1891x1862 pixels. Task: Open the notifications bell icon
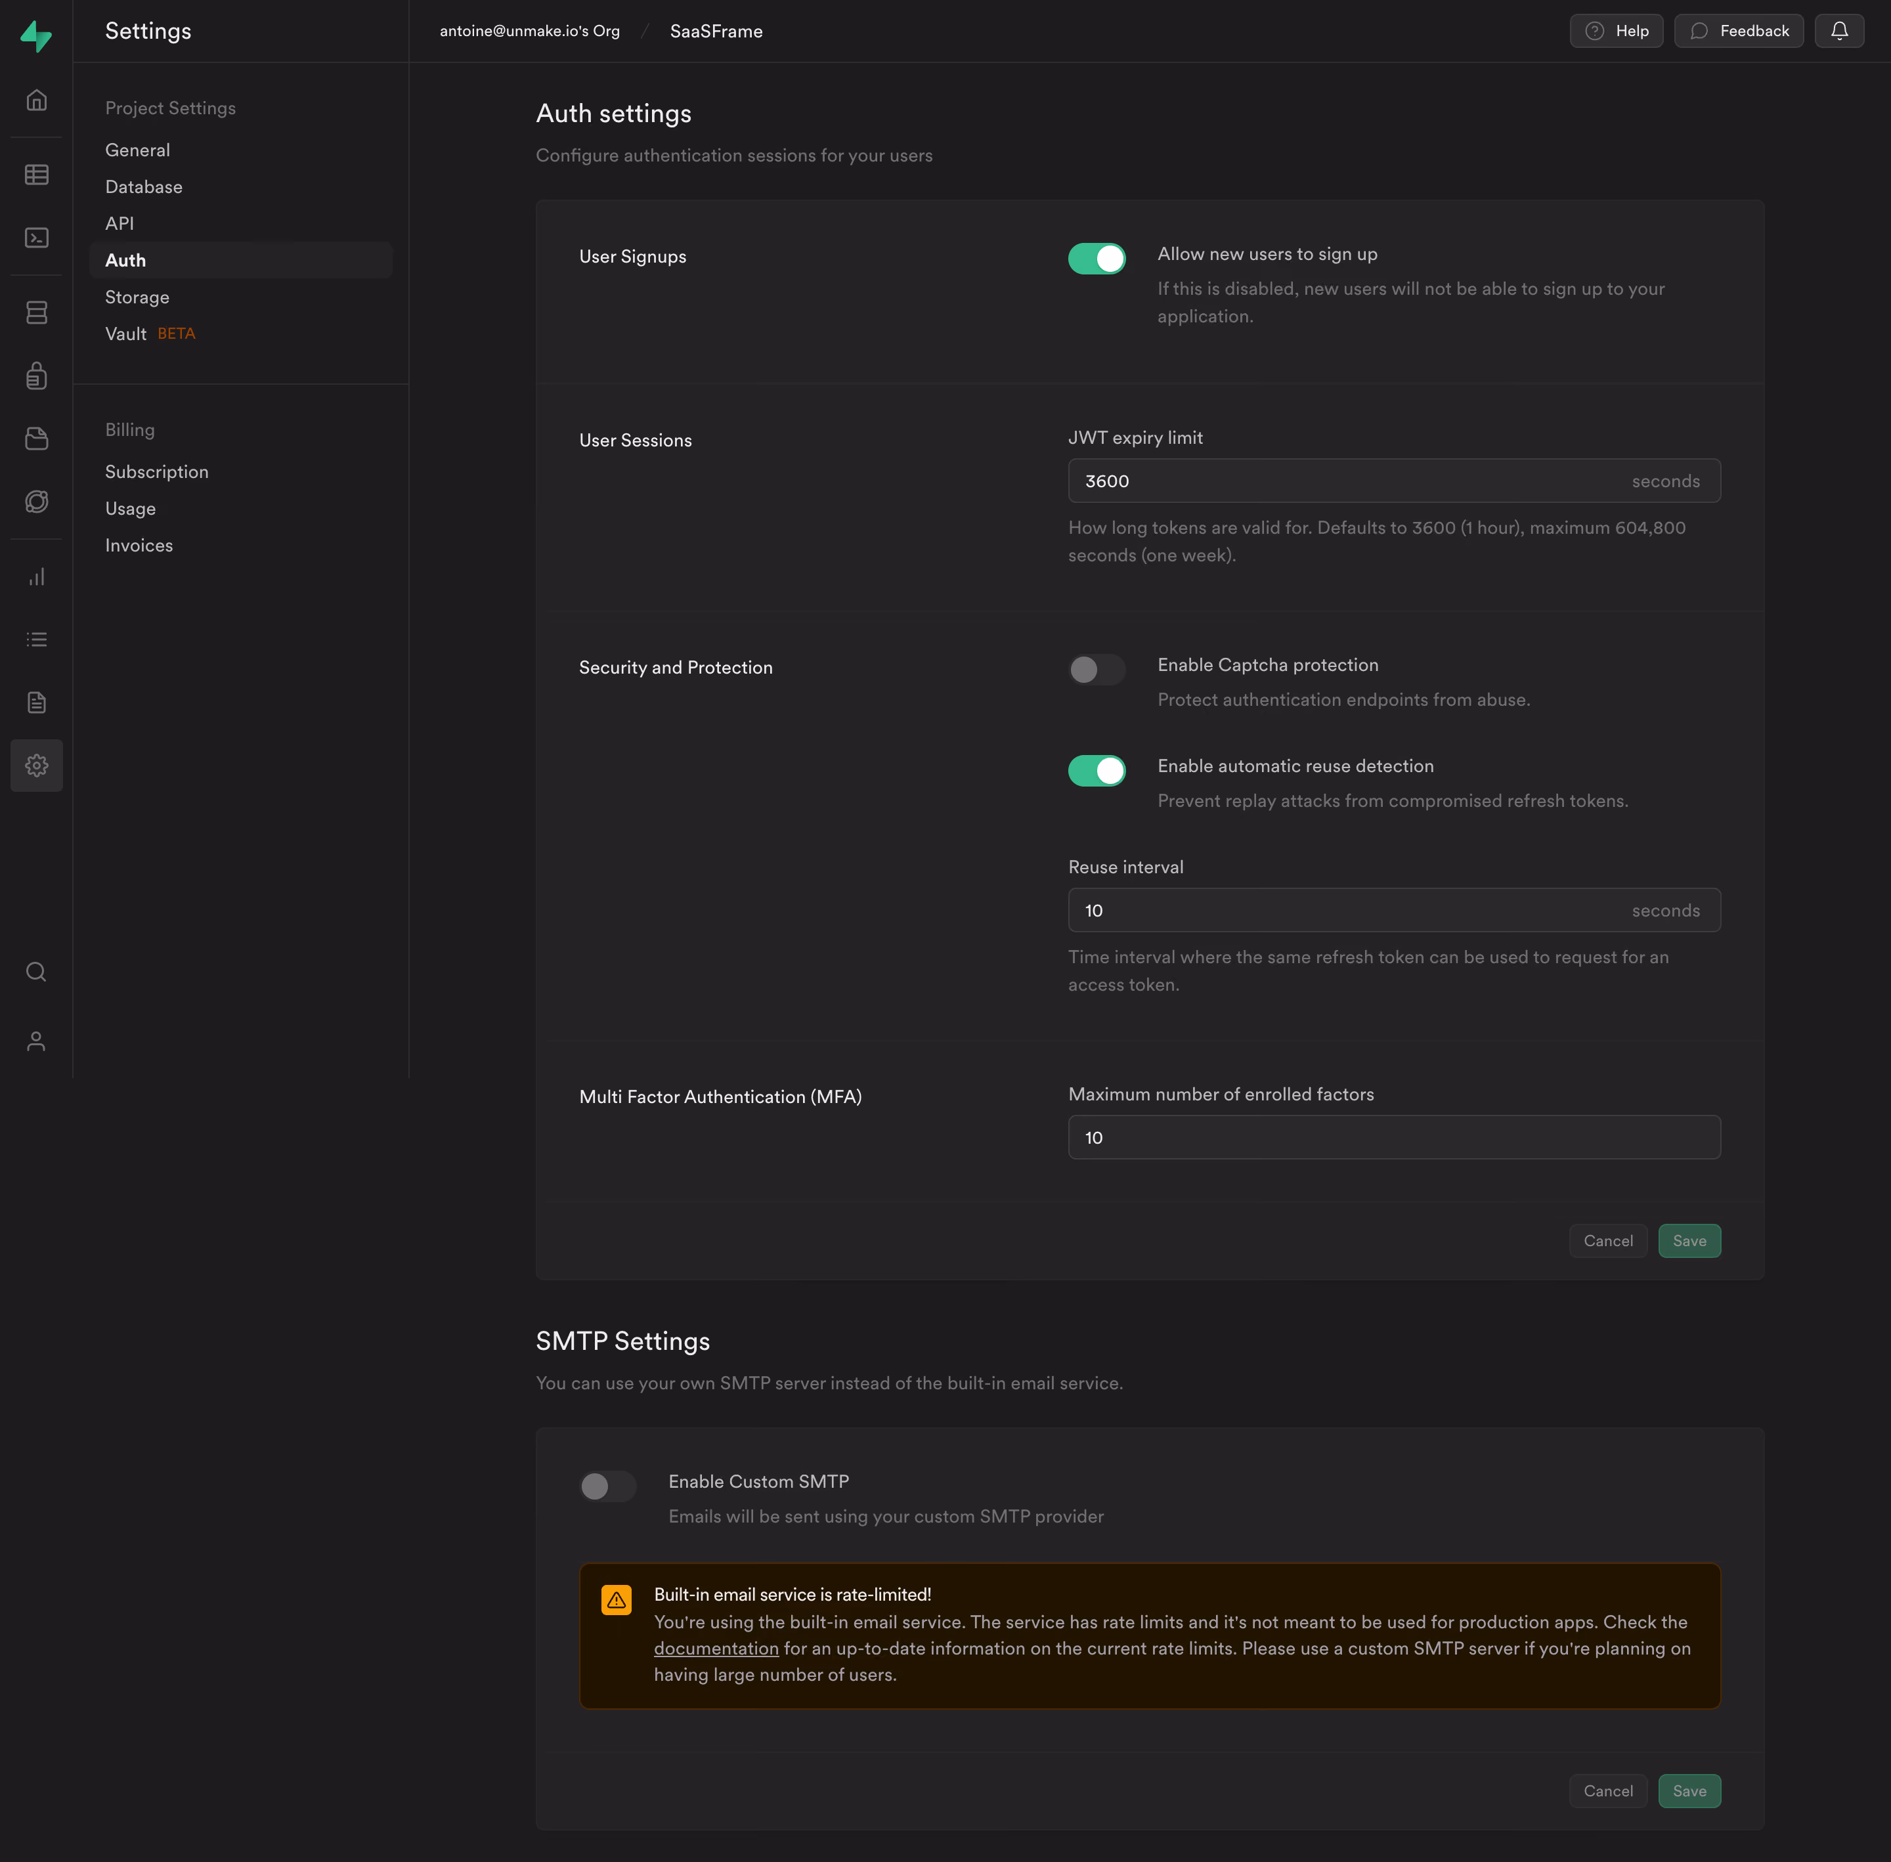click(1839, 32)
